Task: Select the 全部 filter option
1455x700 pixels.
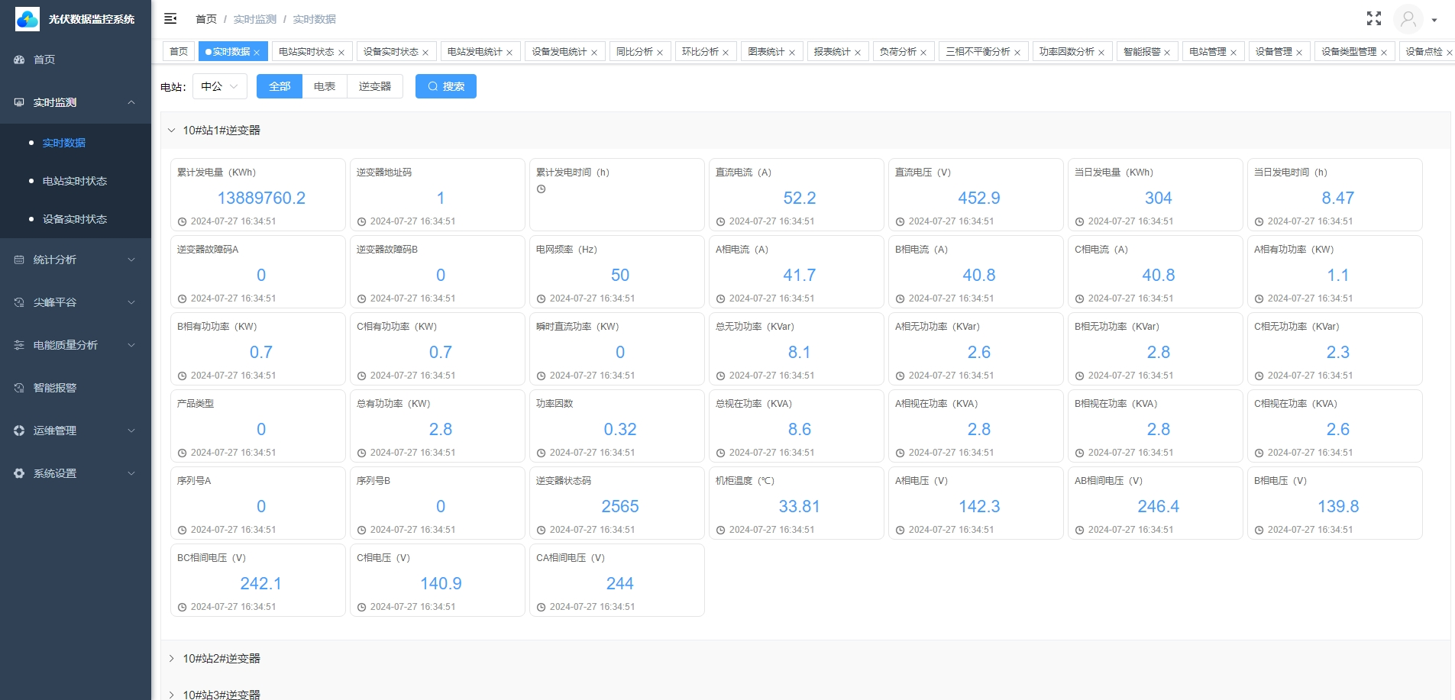Action: (x=280, y=86)
